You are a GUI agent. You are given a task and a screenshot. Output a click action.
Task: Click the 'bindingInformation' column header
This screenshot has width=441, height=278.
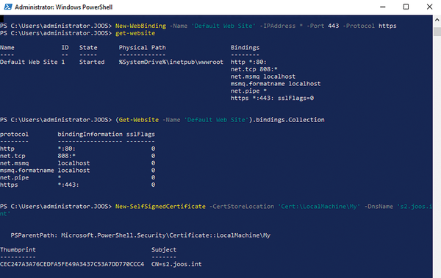[90, 134]
